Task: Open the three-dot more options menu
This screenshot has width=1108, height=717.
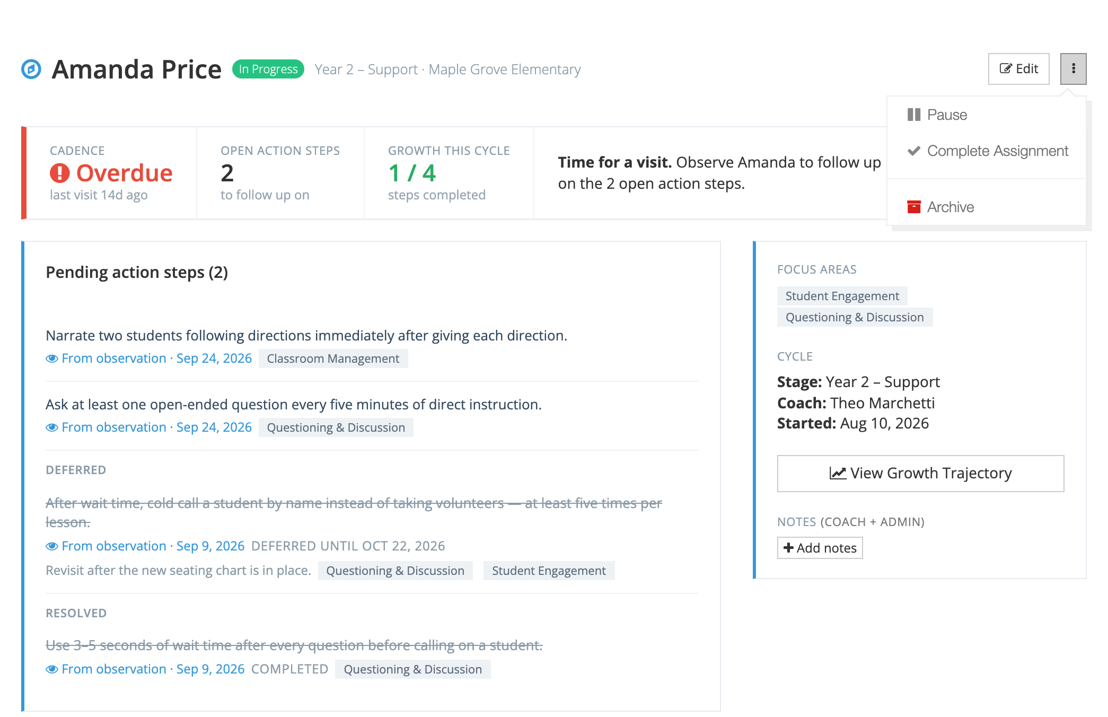Action: [x=1073, y=68]
